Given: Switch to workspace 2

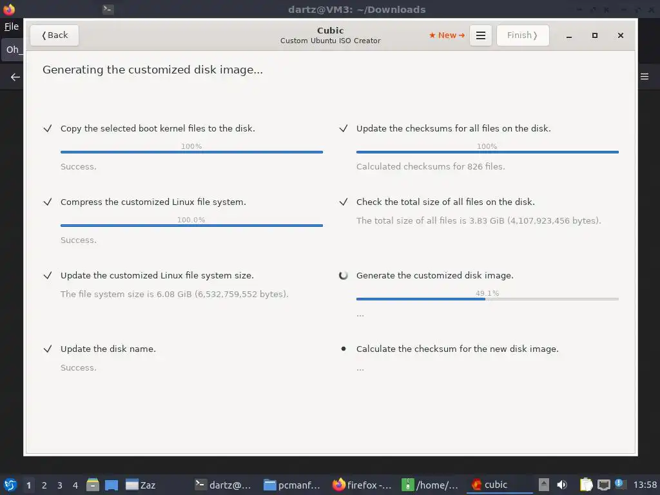Looking at the screenshot, I should [44, 485].
